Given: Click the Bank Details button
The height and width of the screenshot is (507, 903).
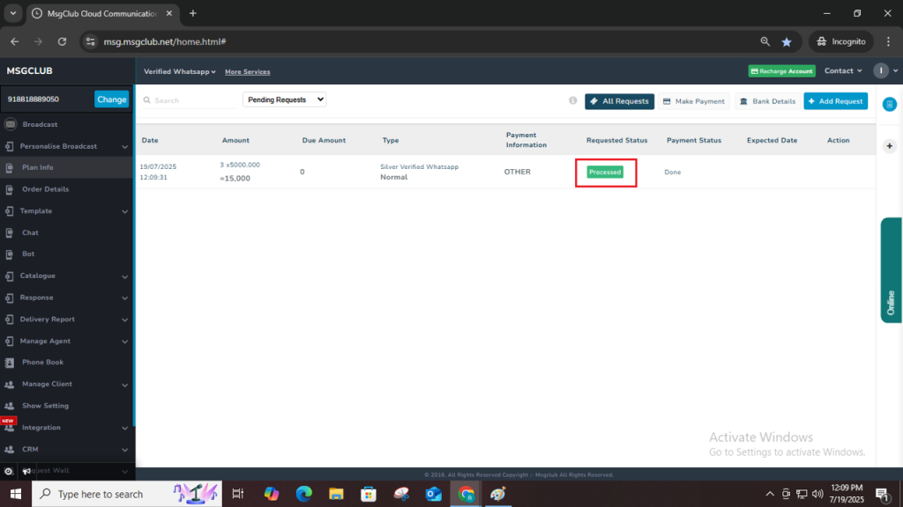Looking at the screenshot, I should [768, 101].
